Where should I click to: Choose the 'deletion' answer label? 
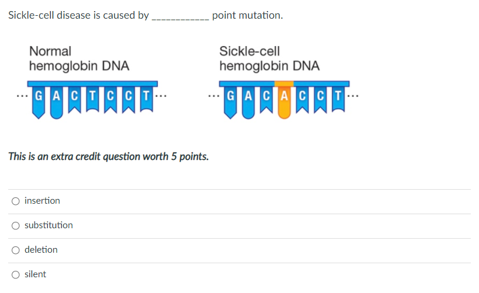coord(41,250)
